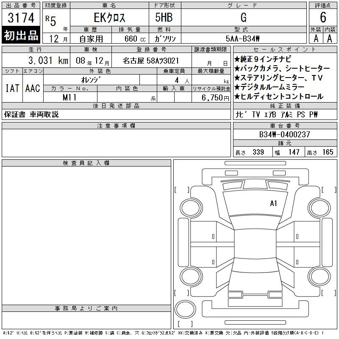
Task: Click inside the 注意事項欄 notes area
Action: (116, 143)
